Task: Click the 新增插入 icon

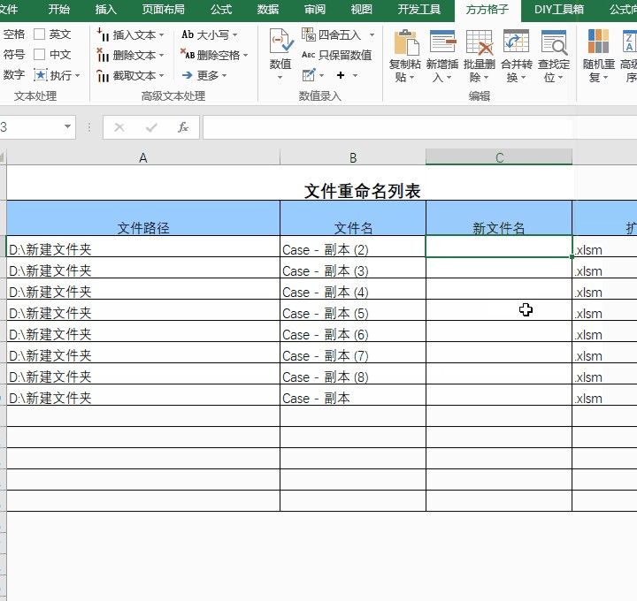Action: click(x=443, y=42)
